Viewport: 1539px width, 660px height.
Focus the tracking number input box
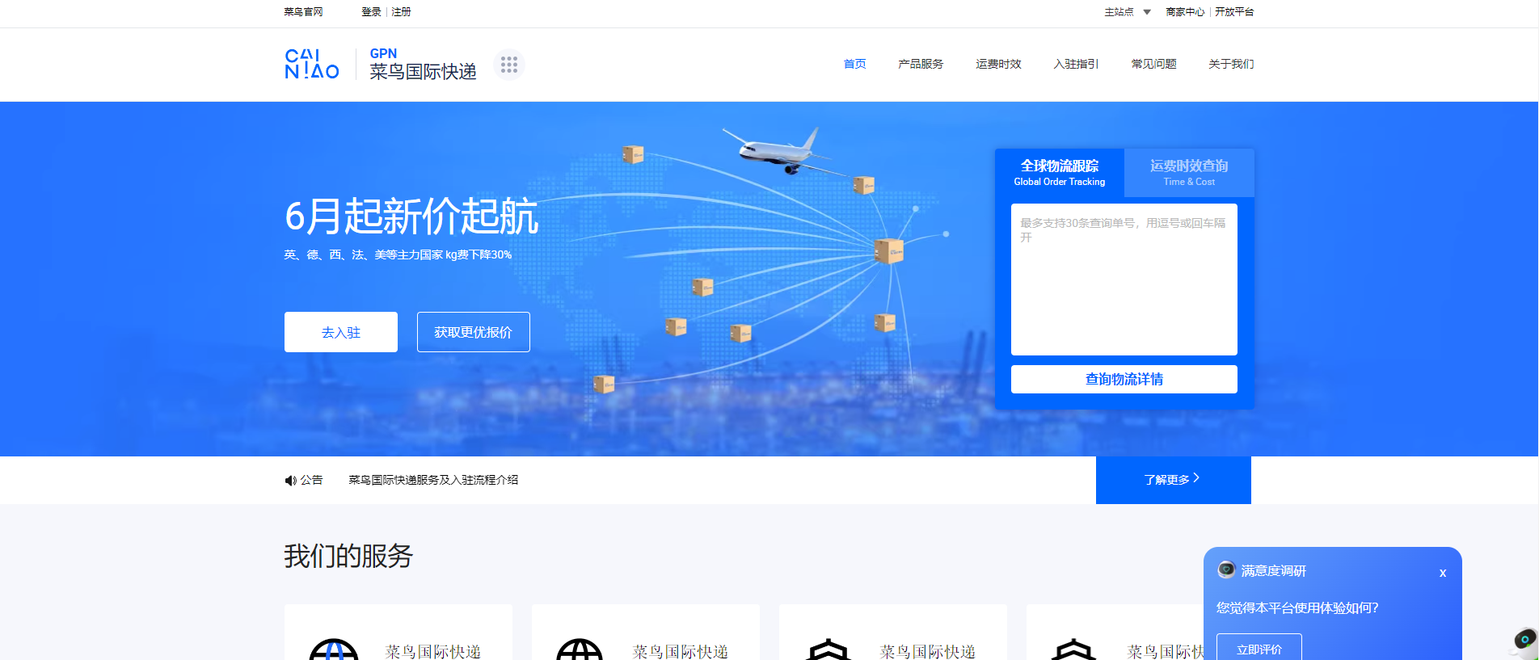point(1124,280)
